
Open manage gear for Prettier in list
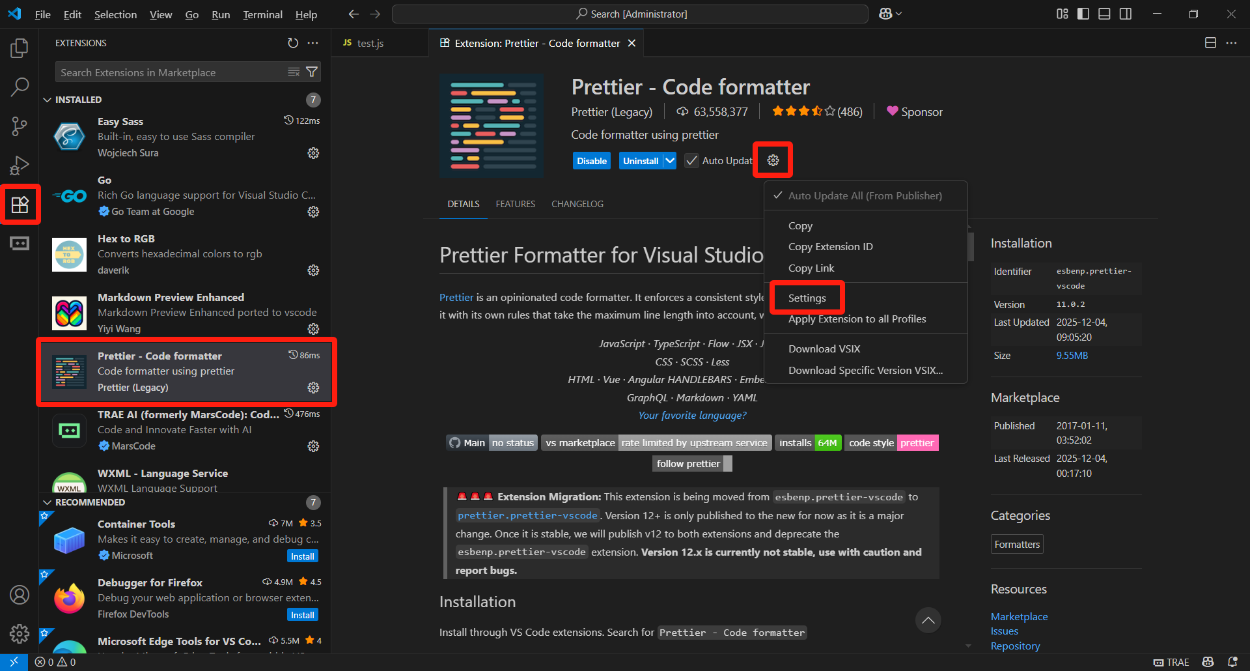(313, 388)
